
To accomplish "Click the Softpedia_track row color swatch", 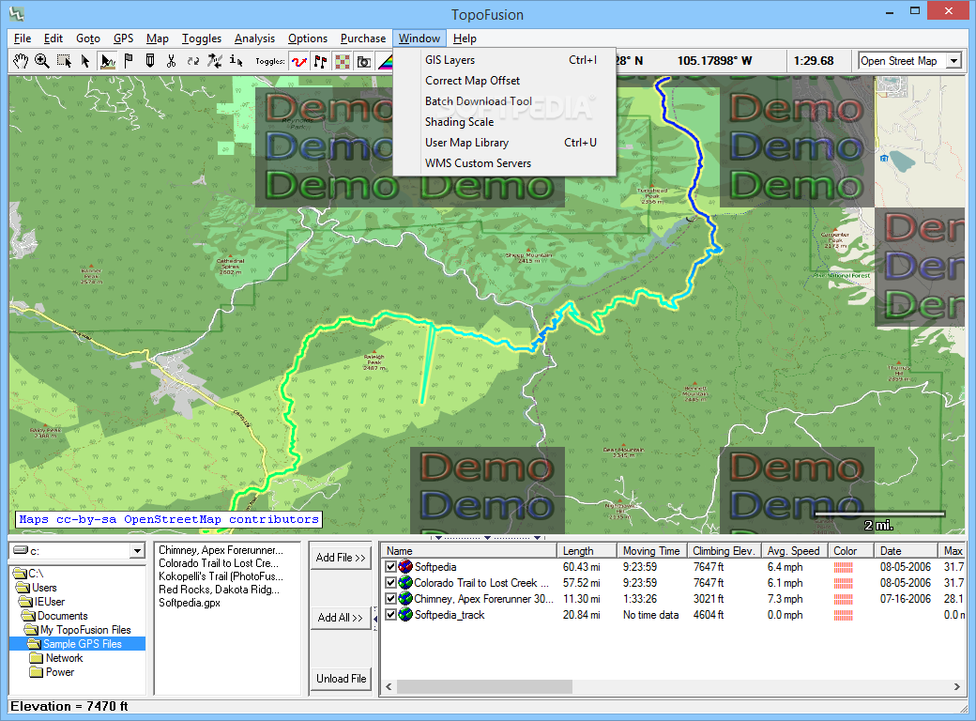I will (x=844, y=615).
